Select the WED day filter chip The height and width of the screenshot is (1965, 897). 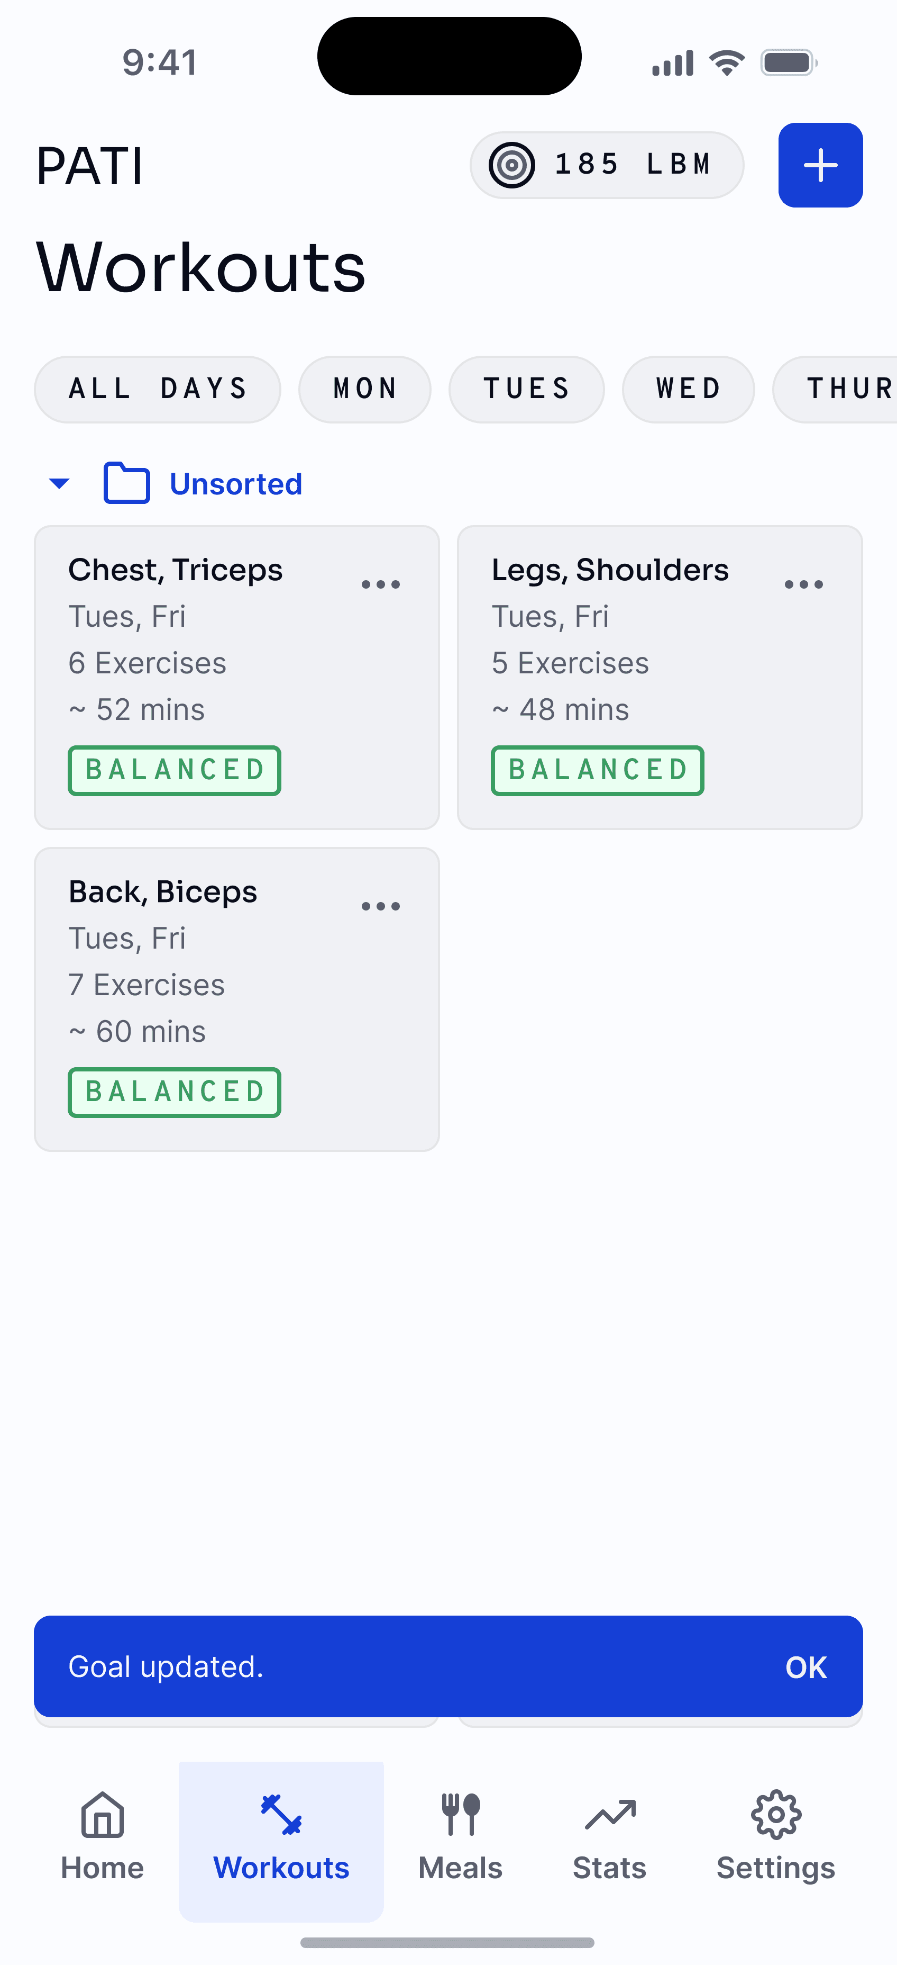click(688, 389)
